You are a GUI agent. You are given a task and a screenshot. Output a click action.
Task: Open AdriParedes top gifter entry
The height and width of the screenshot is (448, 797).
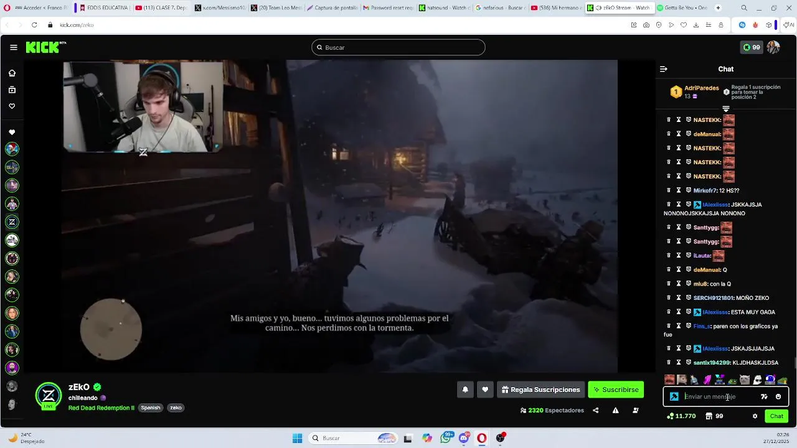(694, 92)
